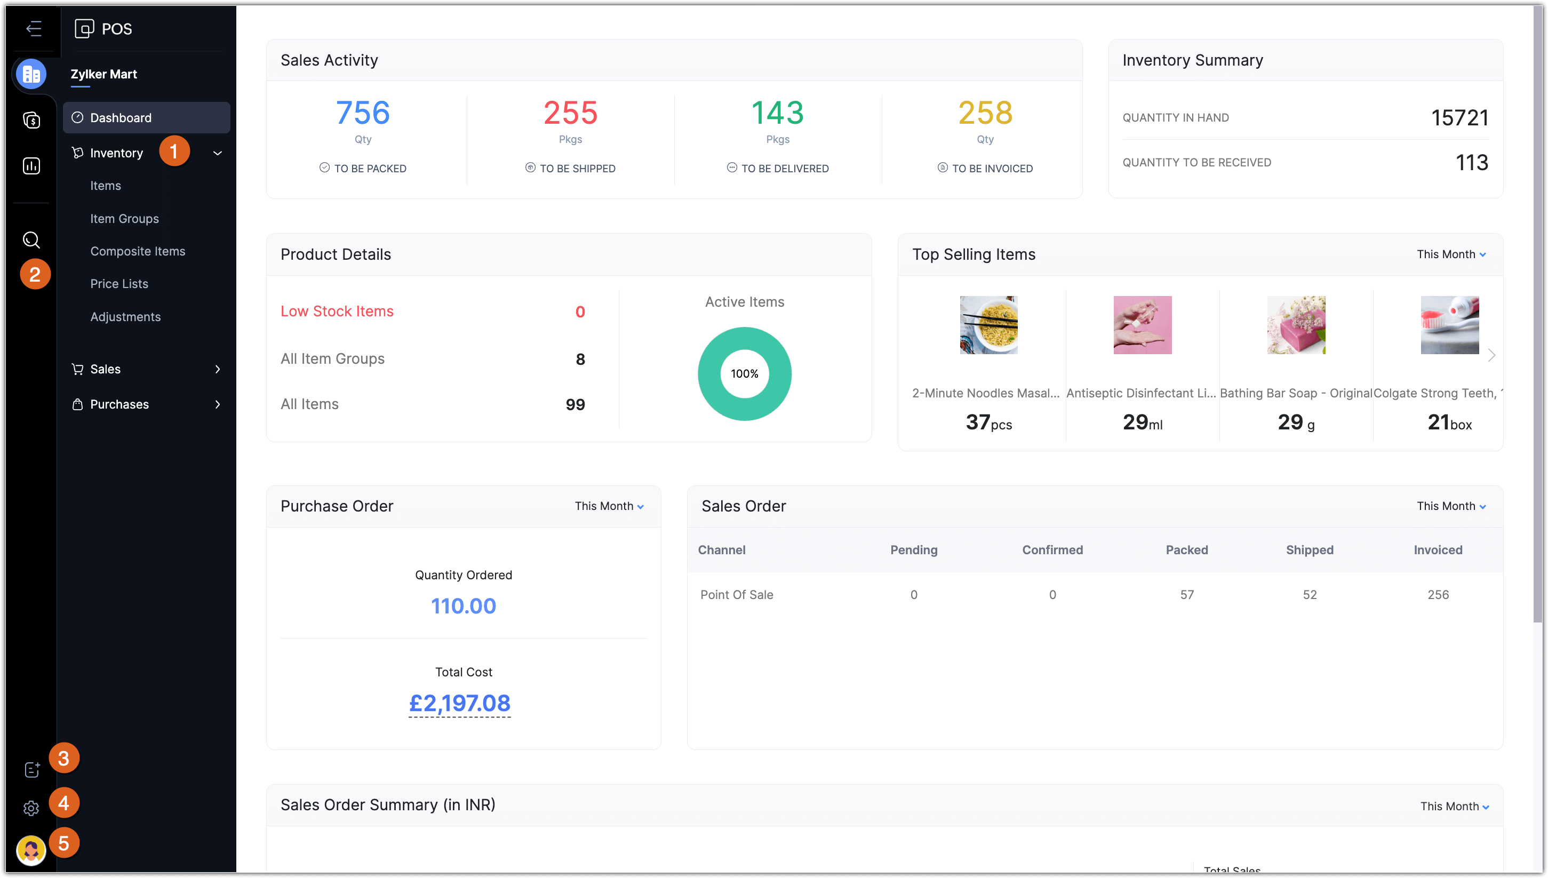Click next arrow in Top Selling Items
The height and width of the screenshot is (878, 1548).
pyautogui.click(x=1491, y=355)
